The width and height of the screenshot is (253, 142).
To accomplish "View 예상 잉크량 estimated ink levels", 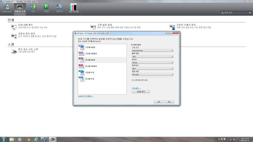I will [73, 8].
